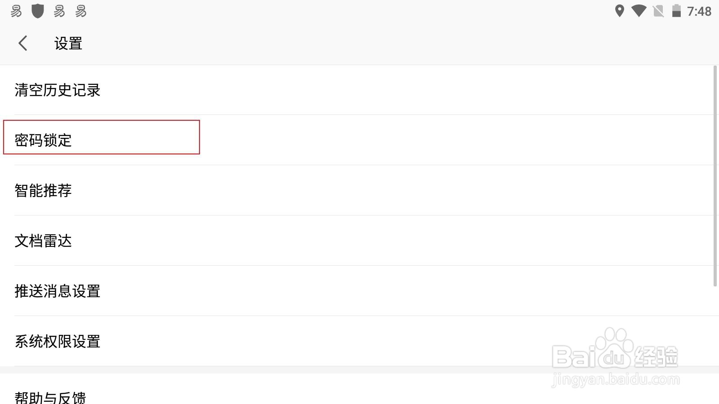Tap the rightmost 易 notification icon
Image resolution: width=719 pixels, height=404 pixels.
pyautogui.click(x=81, y=11)
